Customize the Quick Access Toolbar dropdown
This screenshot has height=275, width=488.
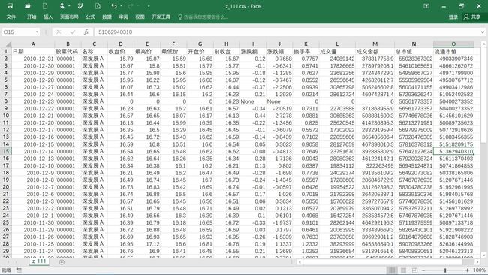click(x=149, y=6)
